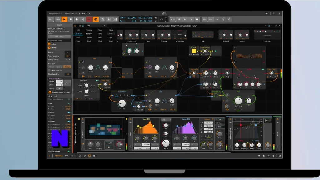Click the undo arrow in the toolbar
The width and height of the screenshot is (320, 180).
211,19
